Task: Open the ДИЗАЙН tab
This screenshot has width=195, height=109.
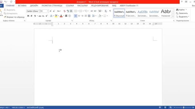Action: pyautogui.click(x=34, y=6)
